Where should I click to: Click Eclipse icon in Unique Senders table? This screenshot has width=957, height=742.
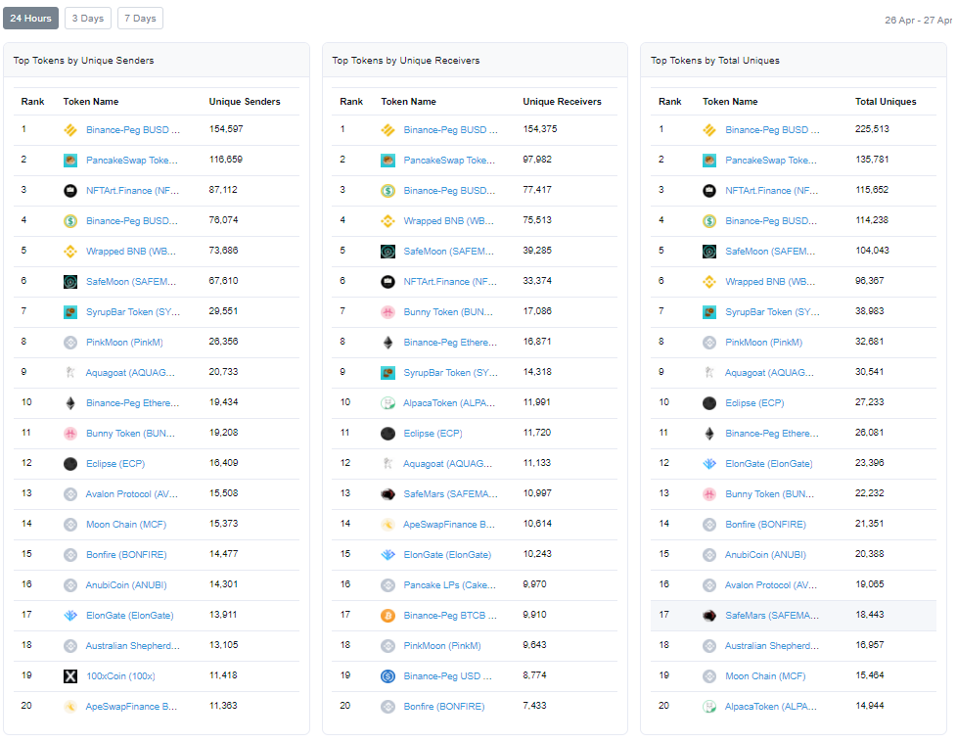pos(70,464)
